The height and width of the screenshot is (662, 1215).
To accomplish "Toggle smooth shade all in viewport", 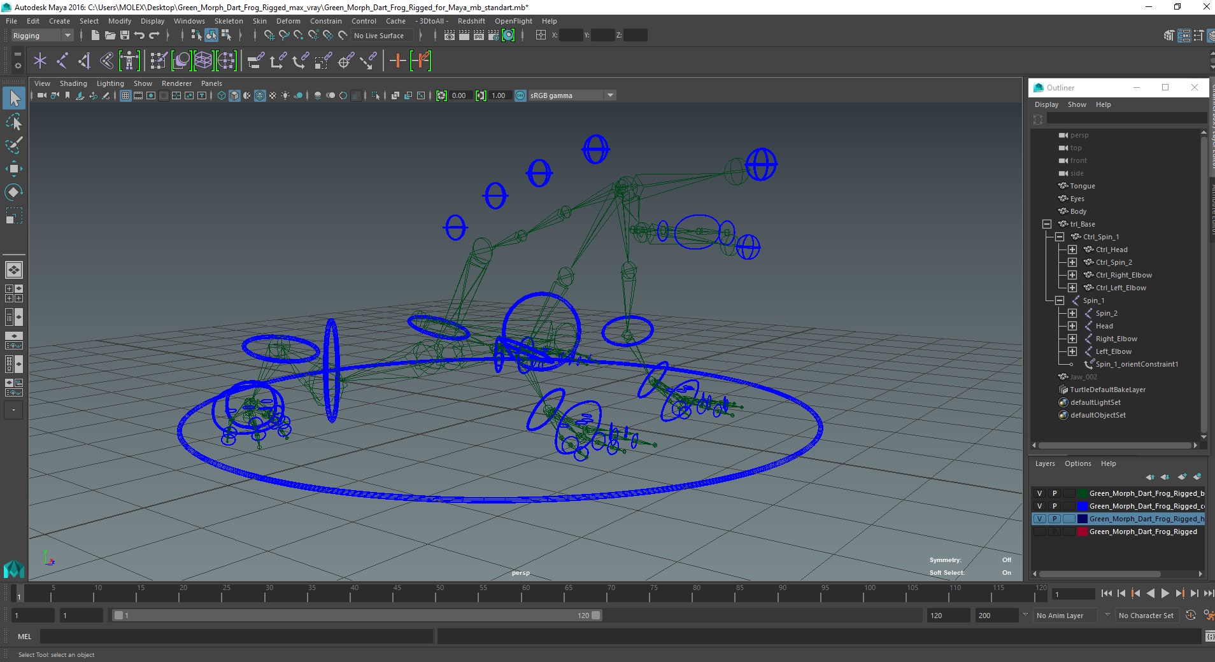I will pyautogui.click(x=234, y=95).
